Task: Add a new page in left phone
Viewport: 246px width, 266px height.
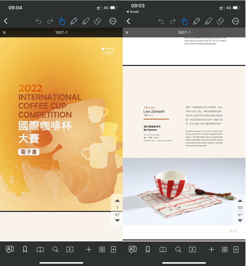Action: [x=114, y=249]
